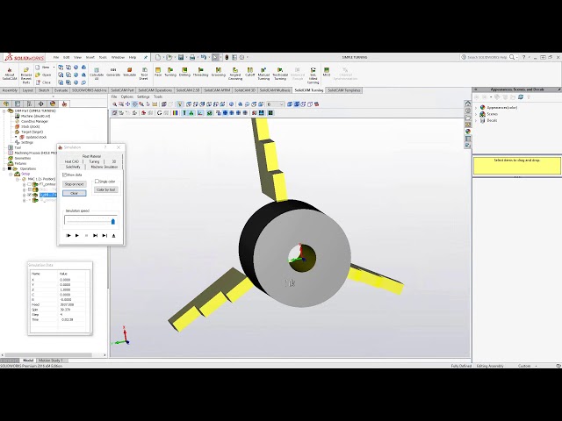
Task: Add a Cutoff operation
Action: tap(249, 72)
